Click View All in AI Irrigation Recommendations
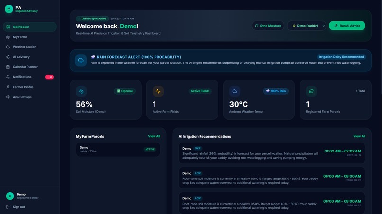382x214 pixels. pos(359,136)
